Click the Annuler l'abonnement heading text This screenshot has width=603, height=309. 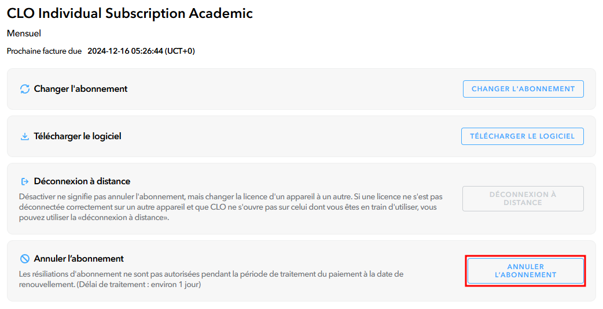[79, 259]
